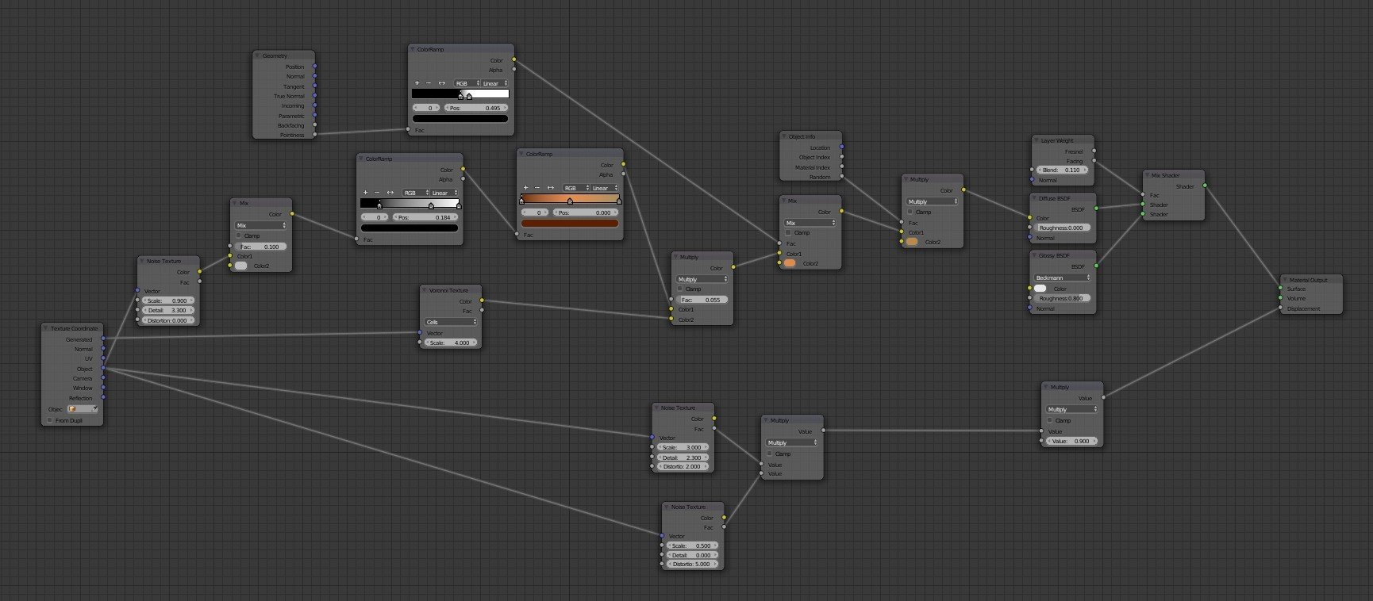Open the white Color swatch on Glossy BSDF
Image resolution: width=1373 pixels, height=601 pixels.
point(1040,289)
